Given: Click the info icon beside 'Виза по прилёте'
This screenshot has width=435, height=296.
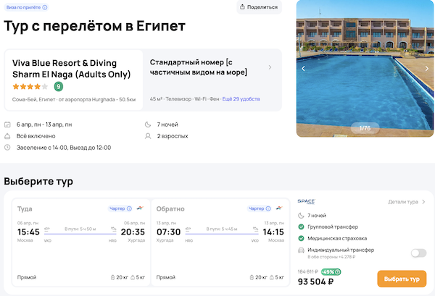Looking at the screenshot, I should [x=46, y=7].
